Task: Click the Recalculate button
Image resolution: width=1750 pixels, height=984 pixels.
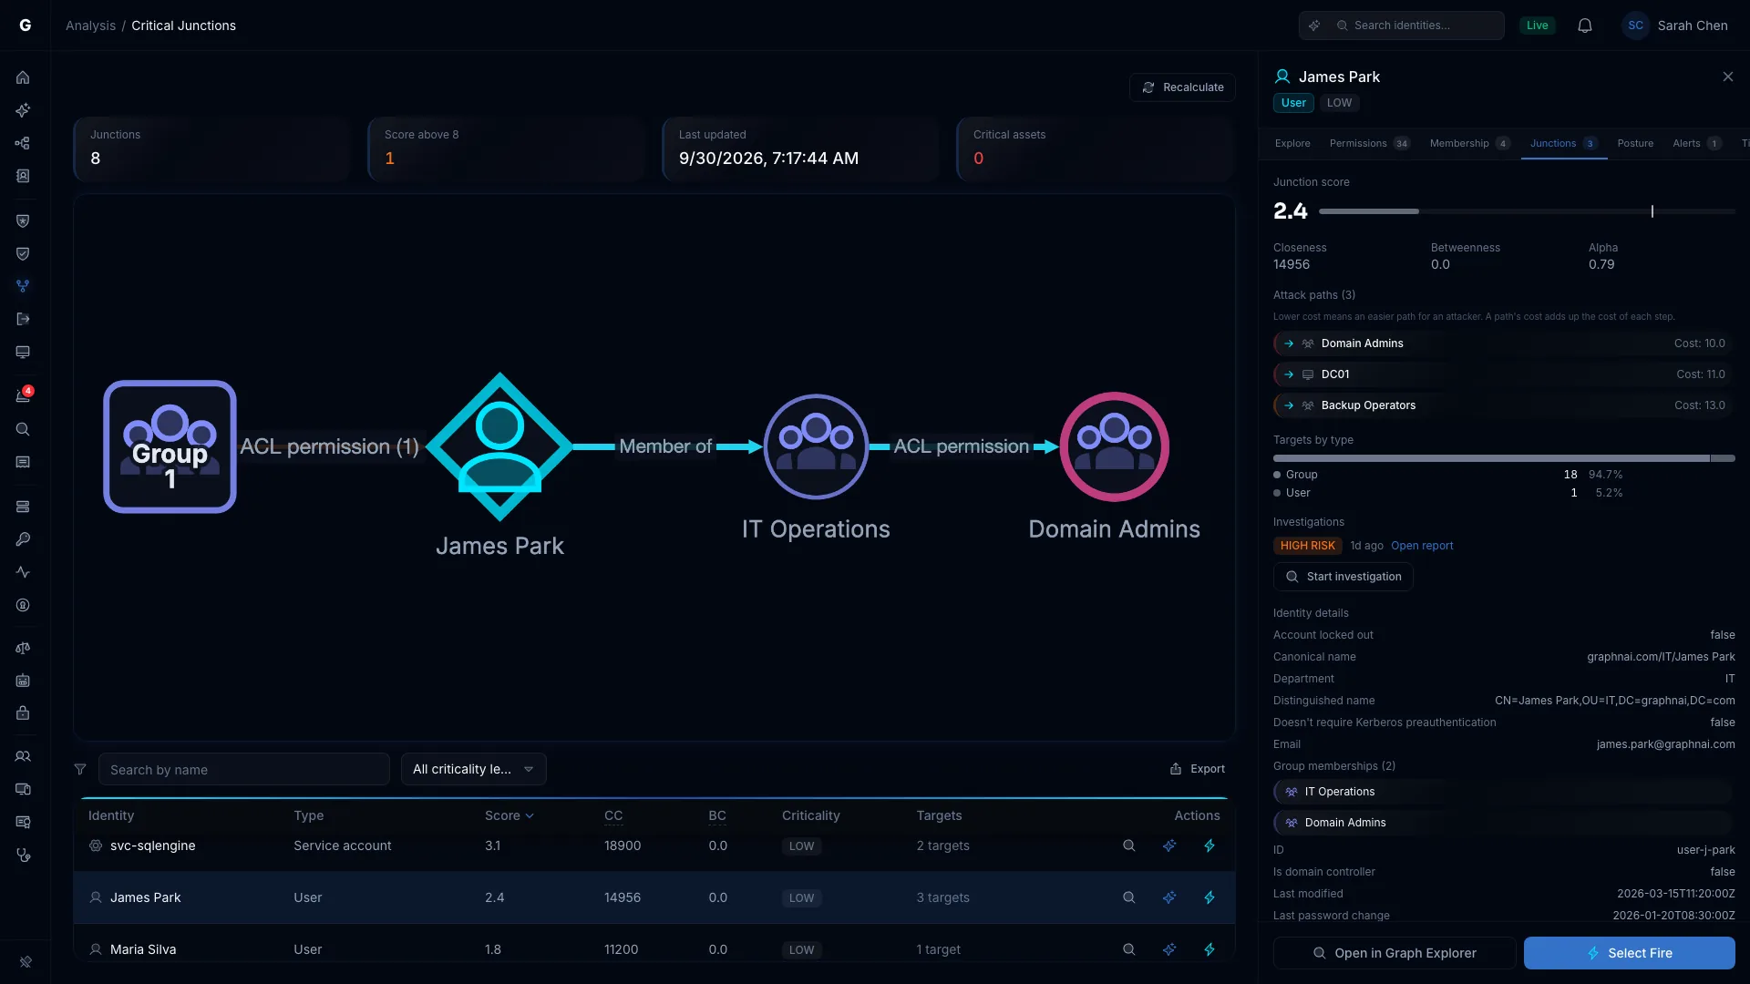Action: click(x=1182, y=87)
